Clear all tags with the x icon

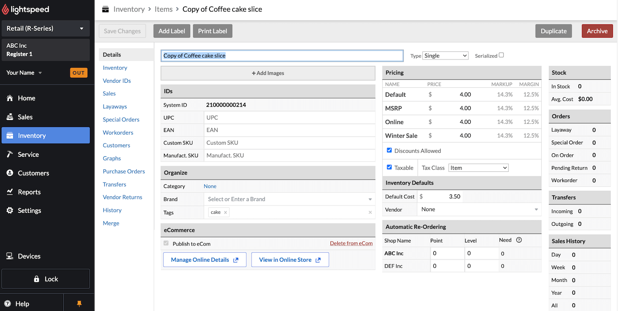370,212
